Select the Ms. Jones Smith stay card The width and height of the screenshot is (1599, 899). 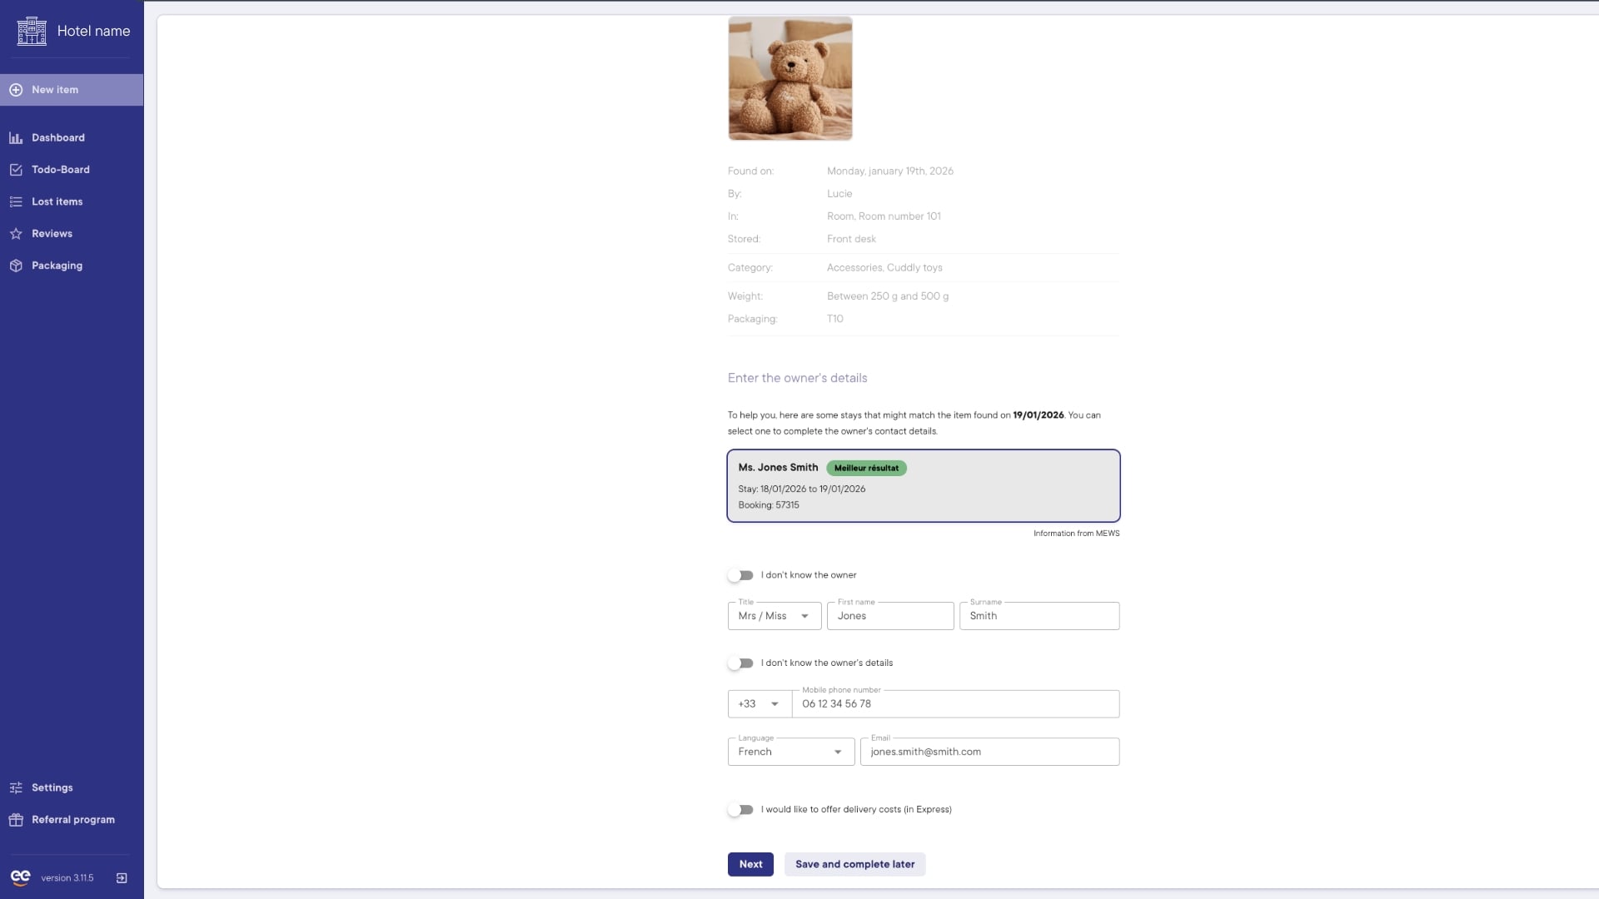click(923, 487)
